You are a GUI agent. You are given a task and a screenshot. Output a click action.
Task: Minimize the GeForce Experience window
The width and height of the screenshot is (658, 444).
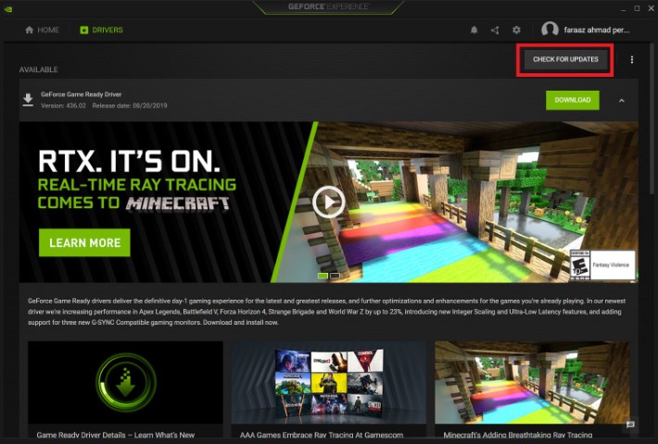(624, 8)
